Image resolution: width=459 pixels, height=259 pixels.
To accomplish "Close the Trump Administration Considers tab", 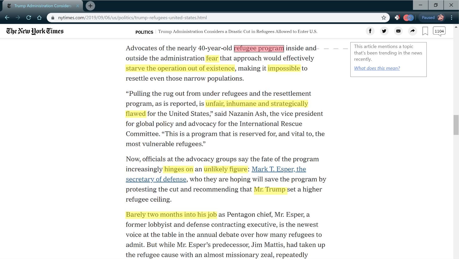I will 77,6.
